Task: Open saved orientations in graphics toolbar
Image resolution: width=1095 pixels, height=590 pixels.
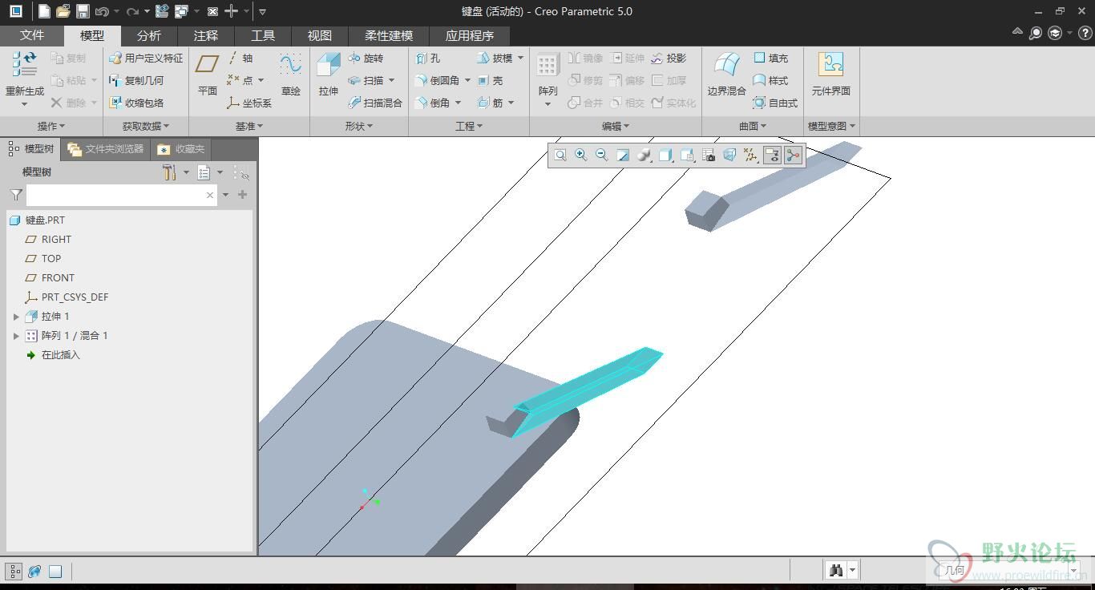Action: [687, 155]
